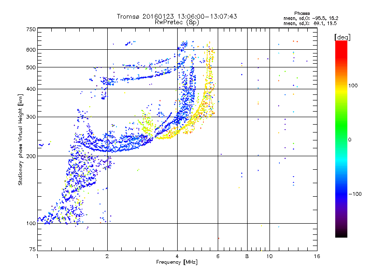Click the 'RwPretec (8p)' subtitle

[x=177, y=22]
